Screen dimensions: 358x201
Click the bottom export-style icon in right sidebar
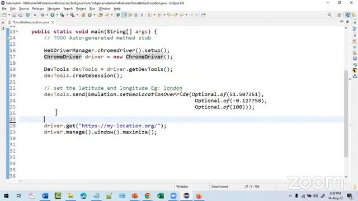click(355, 76)
